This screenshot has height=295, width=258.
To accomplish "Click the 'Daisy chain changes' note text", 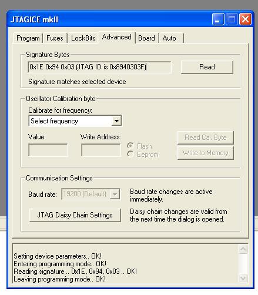I will pos(179,215).
